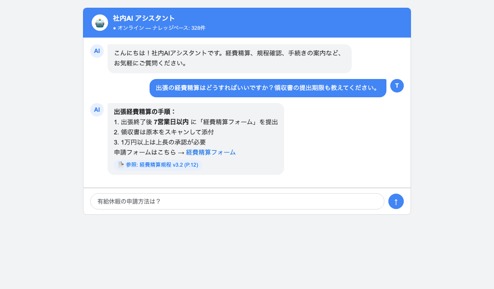Select the T user avatar icon

coord(397,86)
